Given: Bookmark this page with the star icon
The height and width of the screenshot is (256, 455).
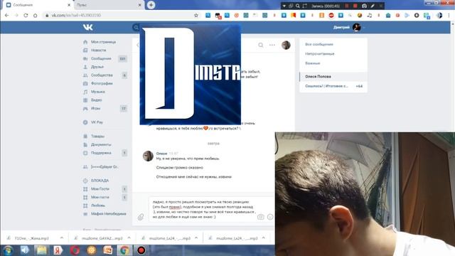Looking at the screenshot, I should click(196, 16).
